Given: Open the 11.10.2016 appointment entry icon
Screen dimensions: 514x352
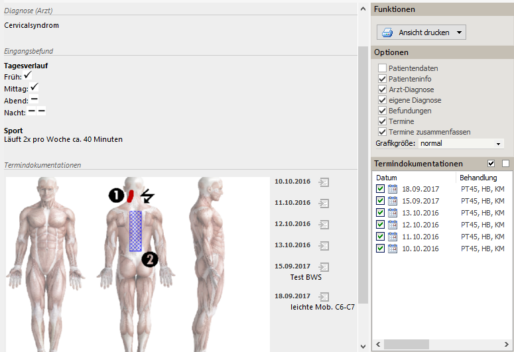Looking at the screenshot, I should click(x=324, y=203).
